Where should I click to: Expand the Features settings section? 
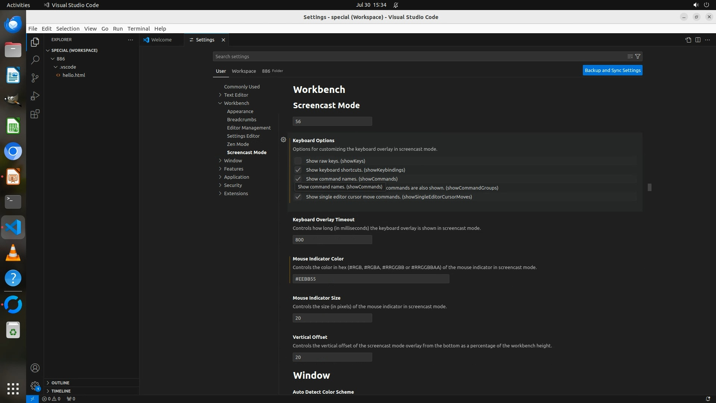point(233,169)
